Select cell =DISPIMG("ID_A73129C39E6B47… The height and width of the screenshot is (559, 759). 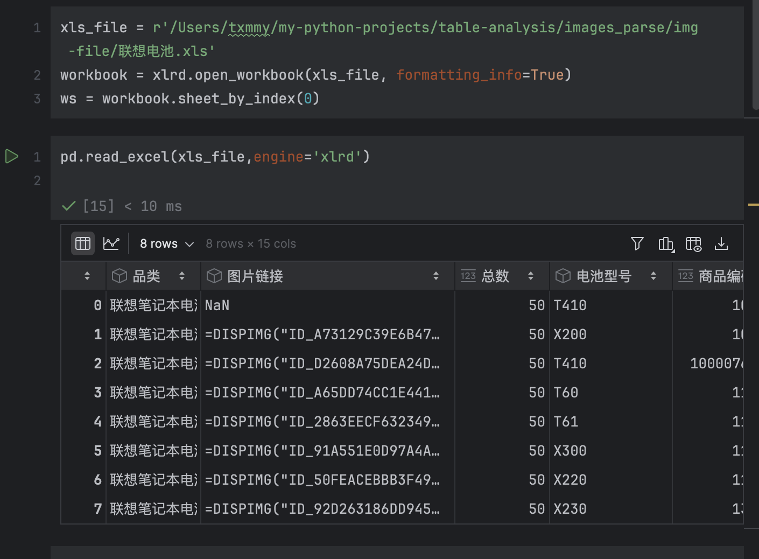[328, 334]
